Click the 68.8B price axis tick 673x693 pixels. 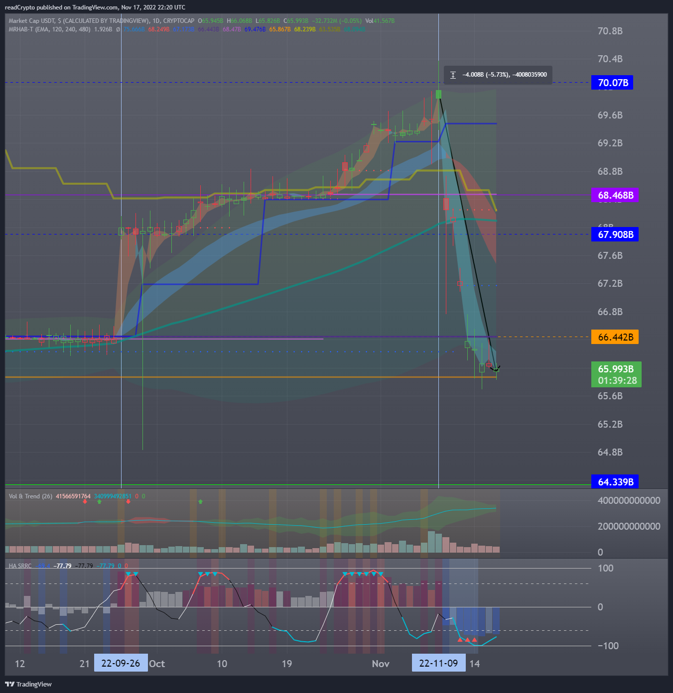610,171
